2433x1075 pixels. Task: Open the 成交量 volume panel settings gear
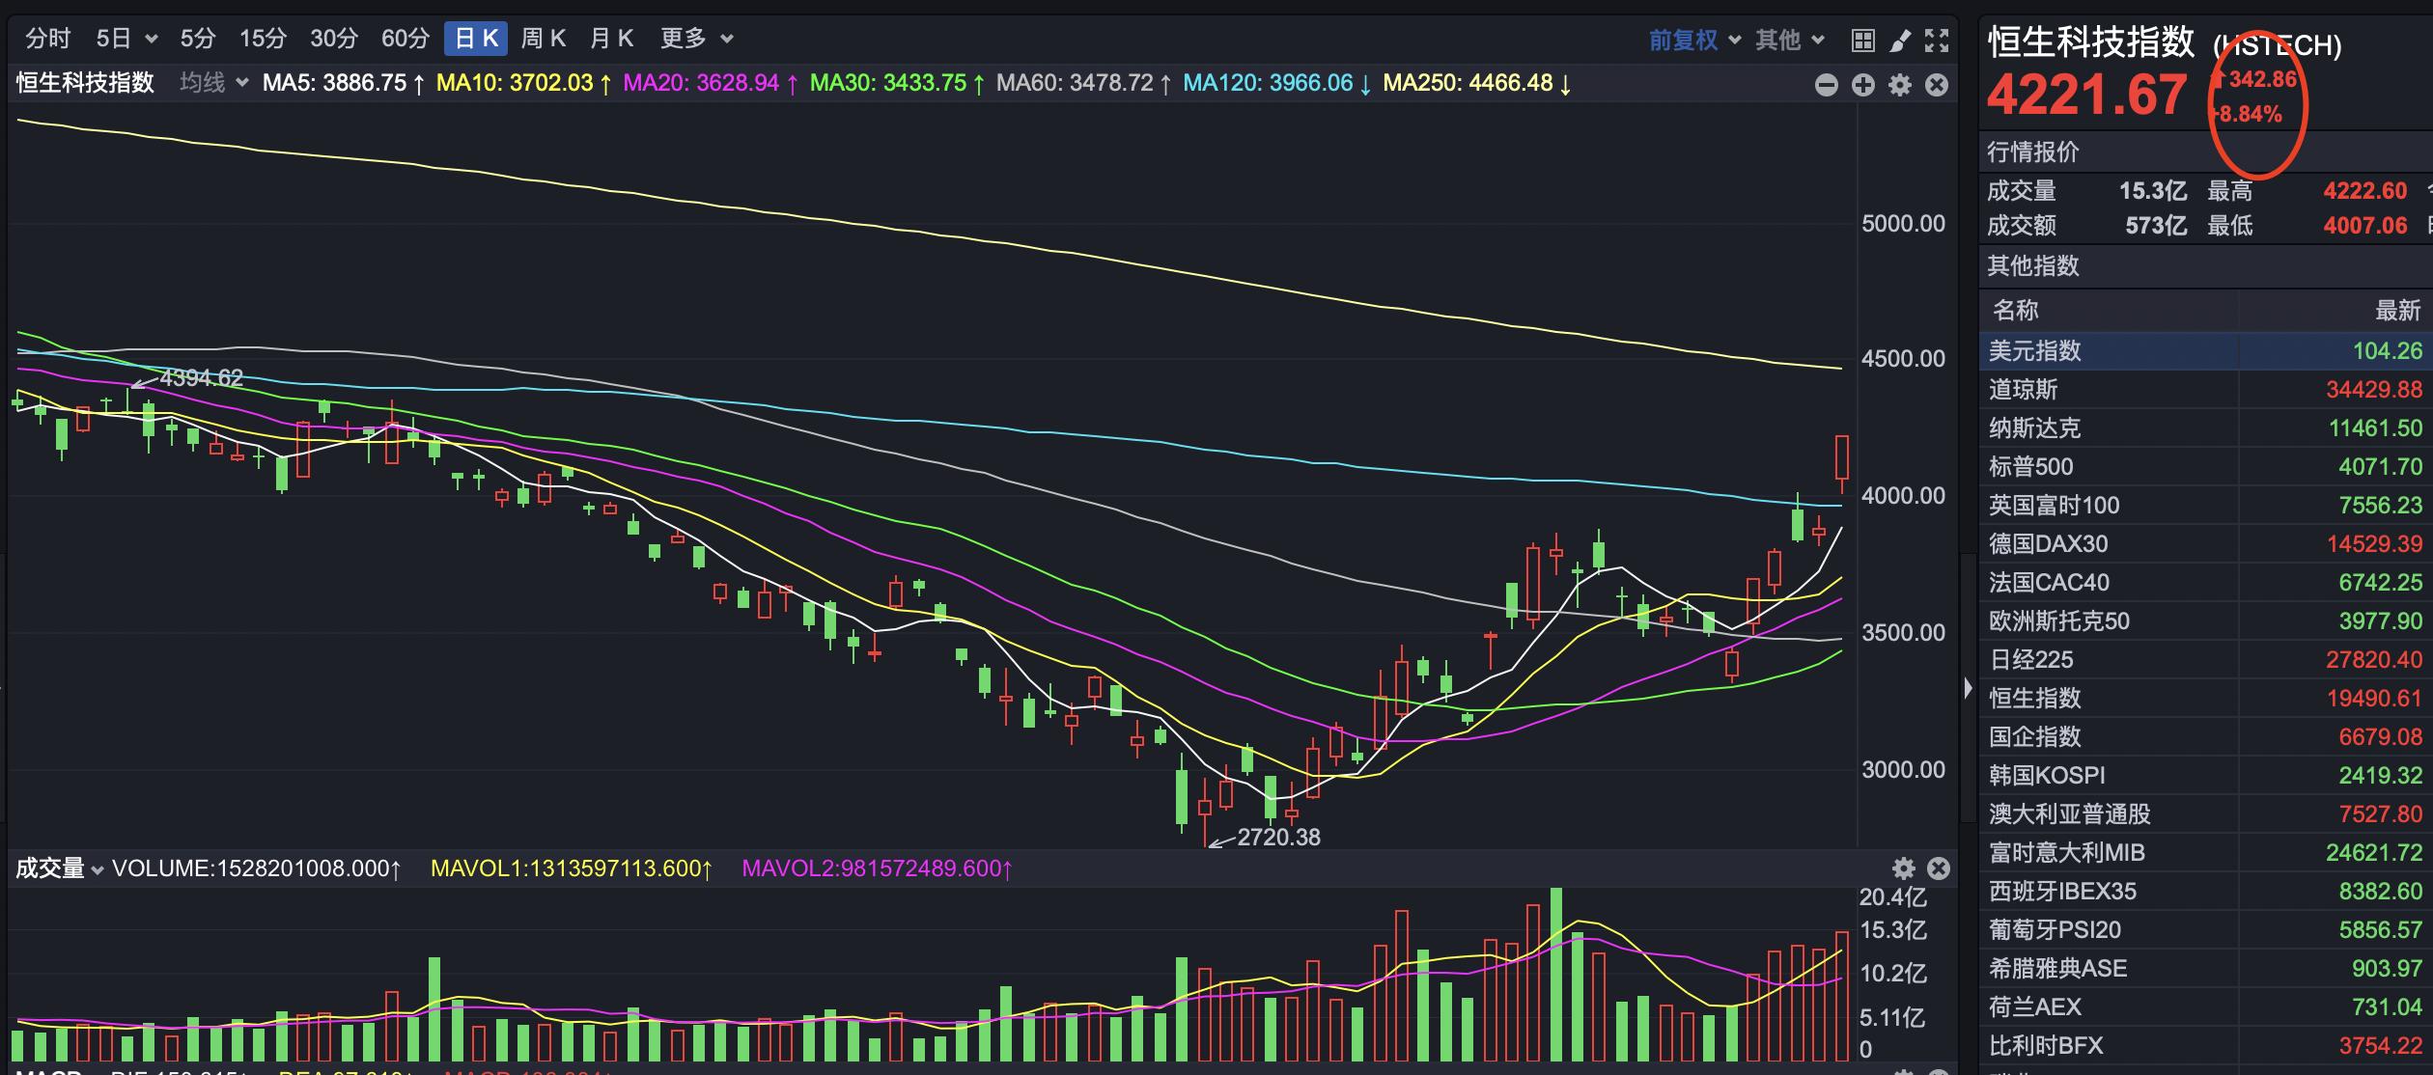(1903, 868)
